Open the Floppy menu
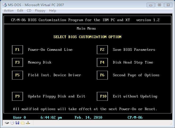Screen dimensions: 175x128 tap(40, 11)
